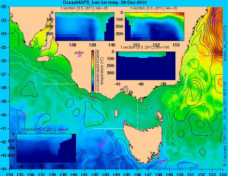
Task: Click the "150" longitude label on bottom axis
Action: coord(180,174)
